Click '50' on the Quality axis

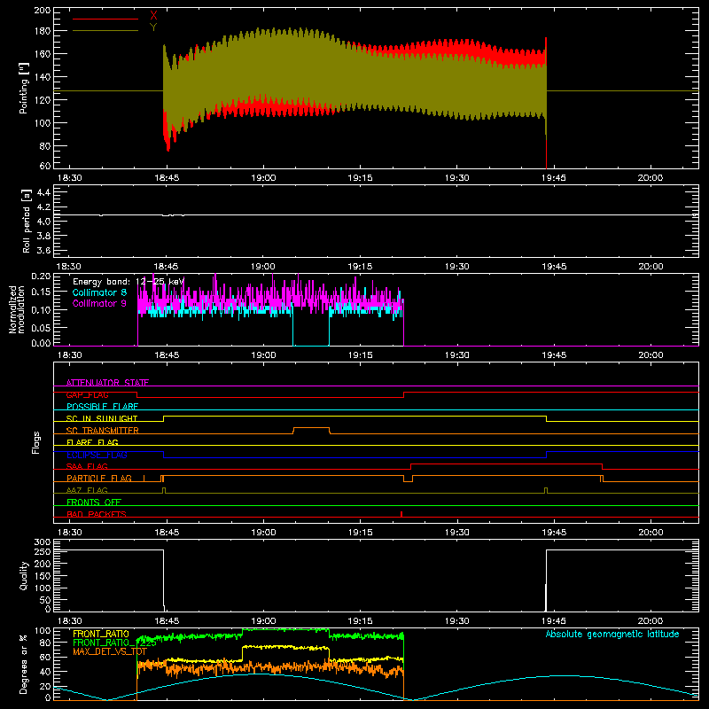coord(45,600)
